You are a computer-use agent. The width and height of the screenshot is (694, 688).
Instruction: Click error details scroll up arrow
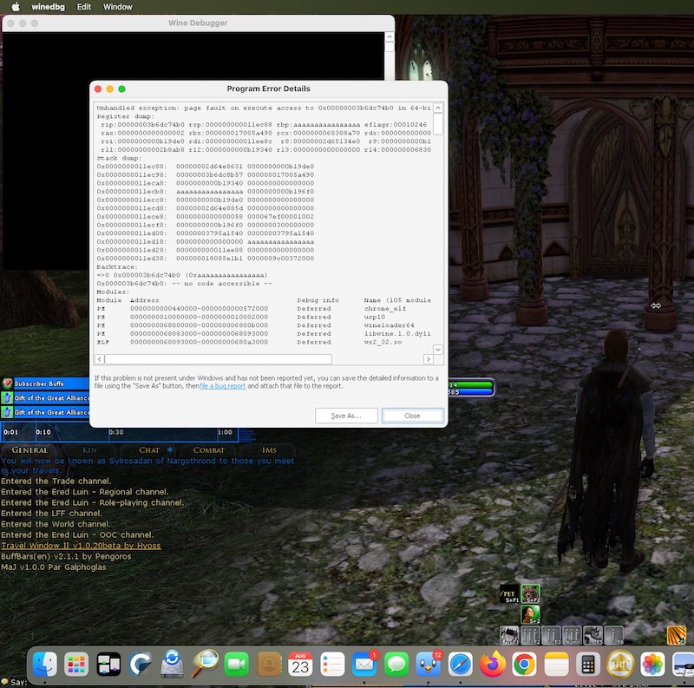point(438,108)
